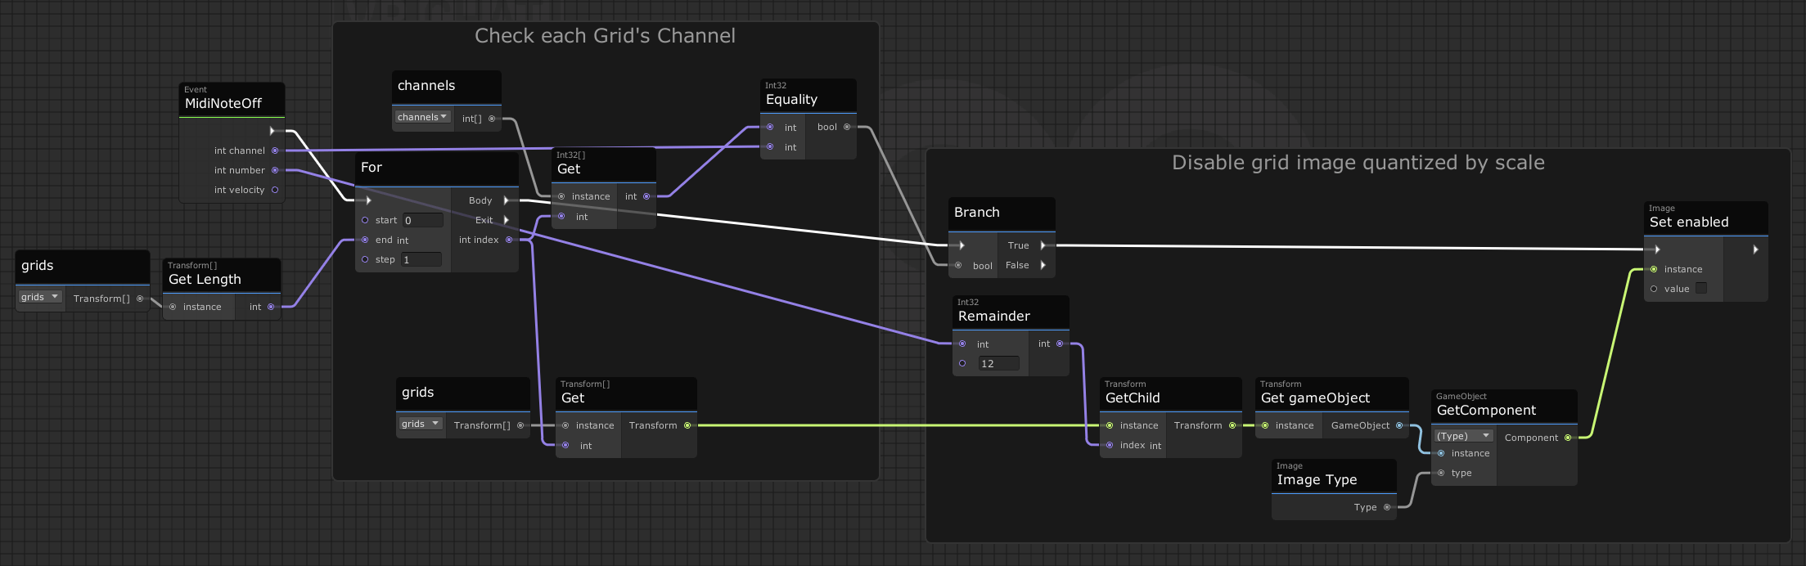Click the For node's Body output arrow
The width and height of the screenshot is (1806, 566).
(507, 200)
